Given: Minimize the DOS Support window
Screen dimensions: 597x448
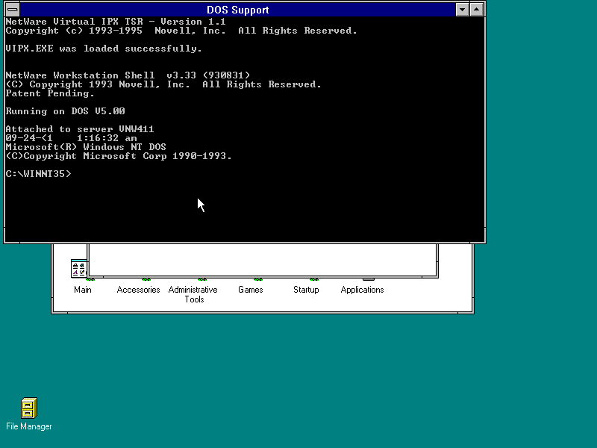Looking at the screenshot, I should pyautogui.click(x=462, y=10).
